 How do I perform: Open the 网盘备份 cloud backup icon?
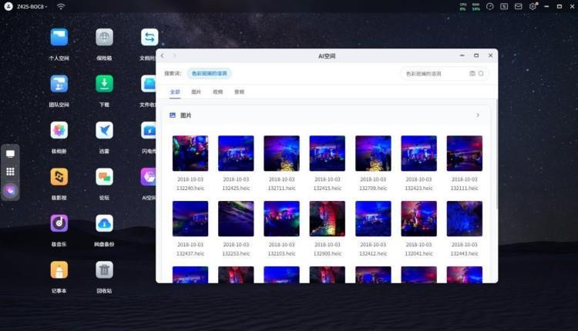coord(104,223)
